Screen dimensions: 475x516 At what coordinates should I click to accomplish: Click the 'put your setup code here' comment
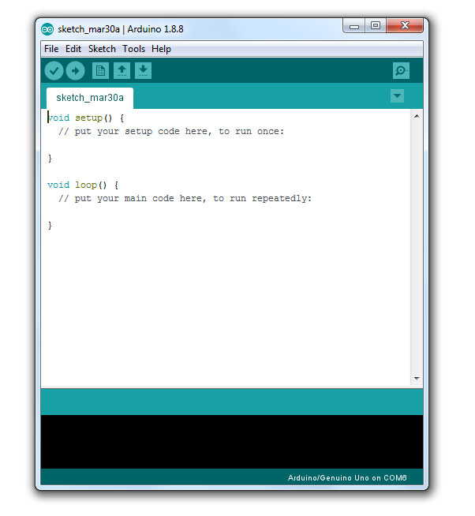[x=171, y=131]
